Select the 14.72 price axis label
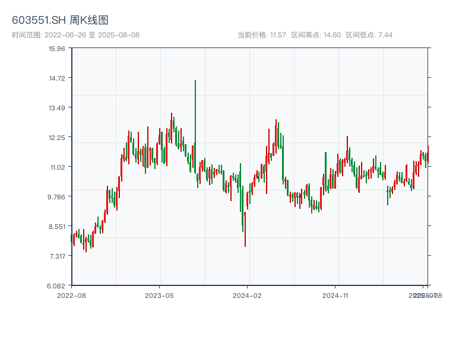This screenshot has height=356, width=475. coord(56,78)
